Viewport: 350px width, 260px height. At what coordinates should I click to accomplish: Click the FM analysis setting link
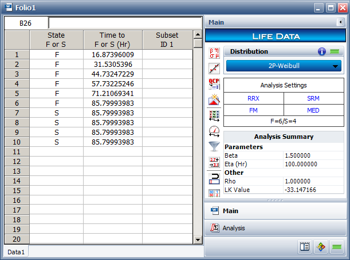[x=253, y=110]
